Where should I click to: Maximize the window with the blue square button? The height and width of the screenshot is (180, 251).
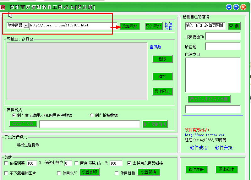[236, 7]
